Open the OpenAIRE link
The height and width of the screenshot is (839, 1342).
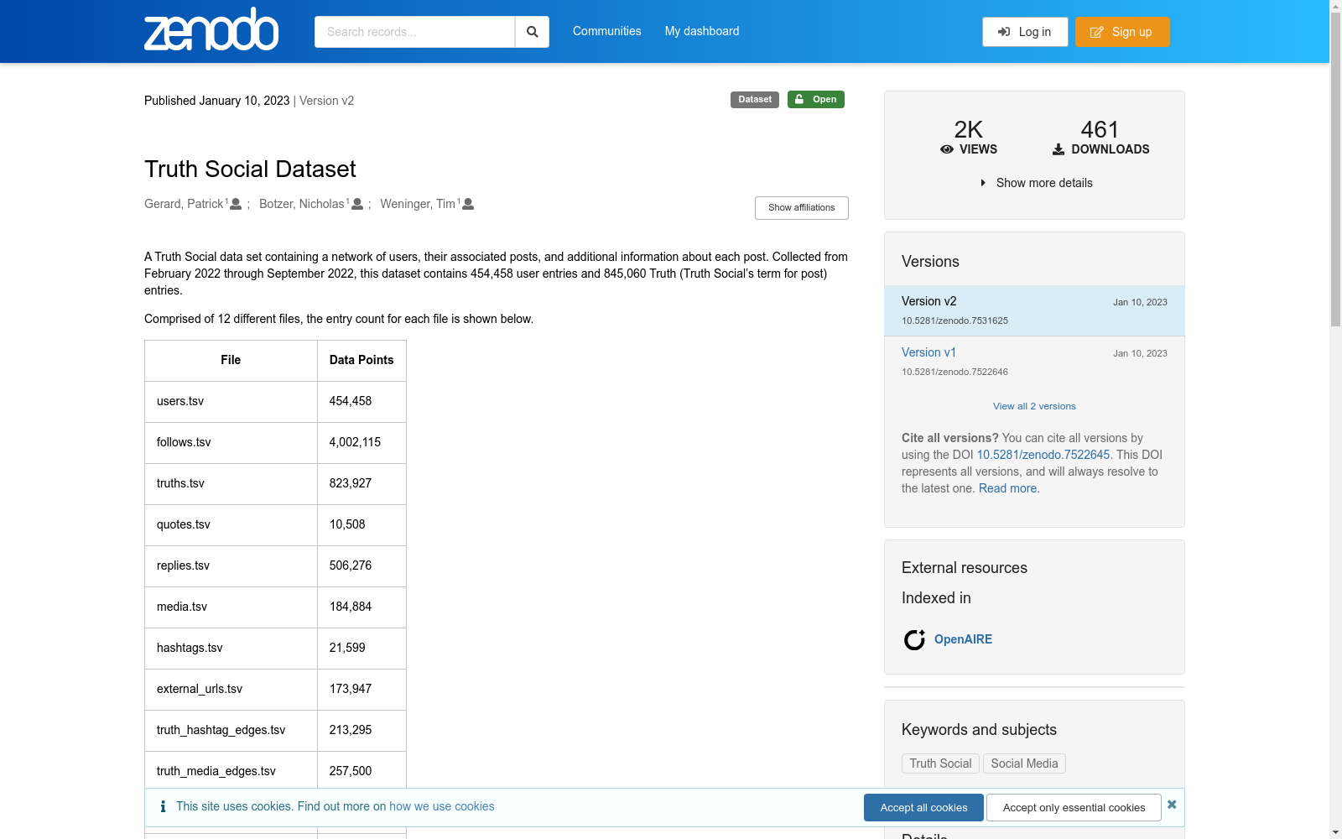click(963, 639)
